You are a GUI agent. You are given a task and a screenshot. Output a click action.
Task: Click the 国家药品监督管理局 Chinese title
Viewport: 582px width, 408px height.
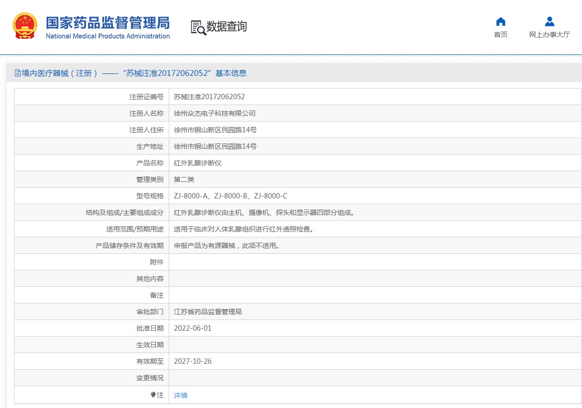107,22
